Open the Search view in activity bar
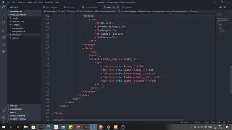The image size is (232, 130). coord(4,15)
